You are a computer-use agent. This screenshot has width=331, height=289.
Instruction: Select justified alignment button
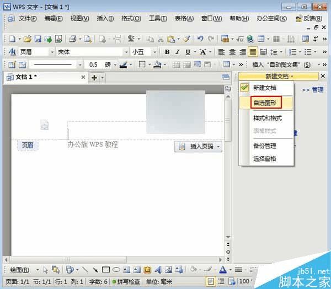(253, 52)
